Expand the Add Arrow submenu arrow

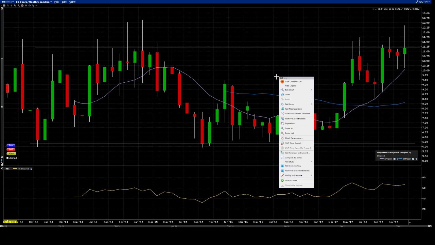point(312,104)
